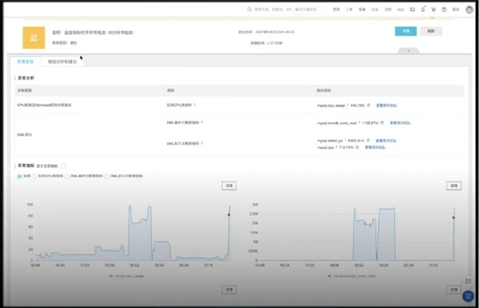Expand the App menu in top navigation
The width and height of the screenshot is (479, 308).
point(400,9)
